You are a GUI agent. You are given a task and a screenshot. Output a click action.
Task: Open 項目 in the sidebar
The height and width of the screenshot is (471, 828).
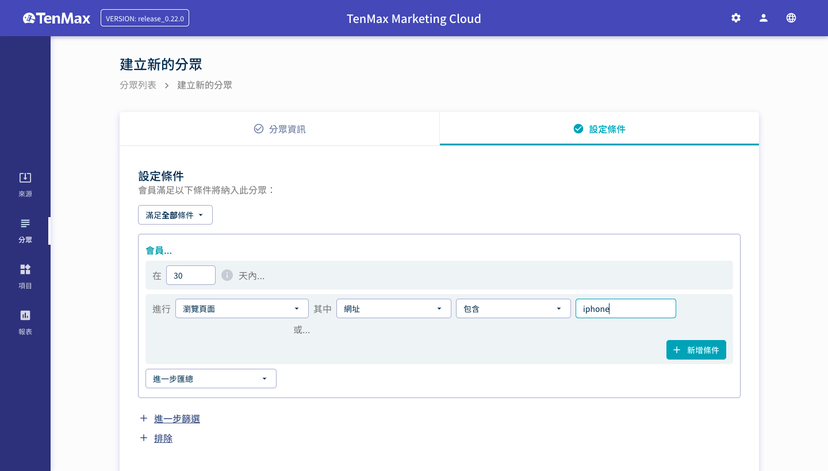(25, 276)
